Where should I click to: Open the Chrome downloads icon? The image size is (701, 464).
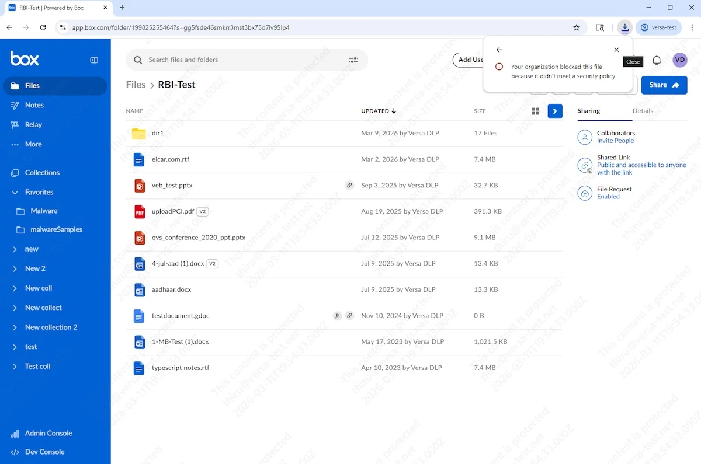point(624,27)
